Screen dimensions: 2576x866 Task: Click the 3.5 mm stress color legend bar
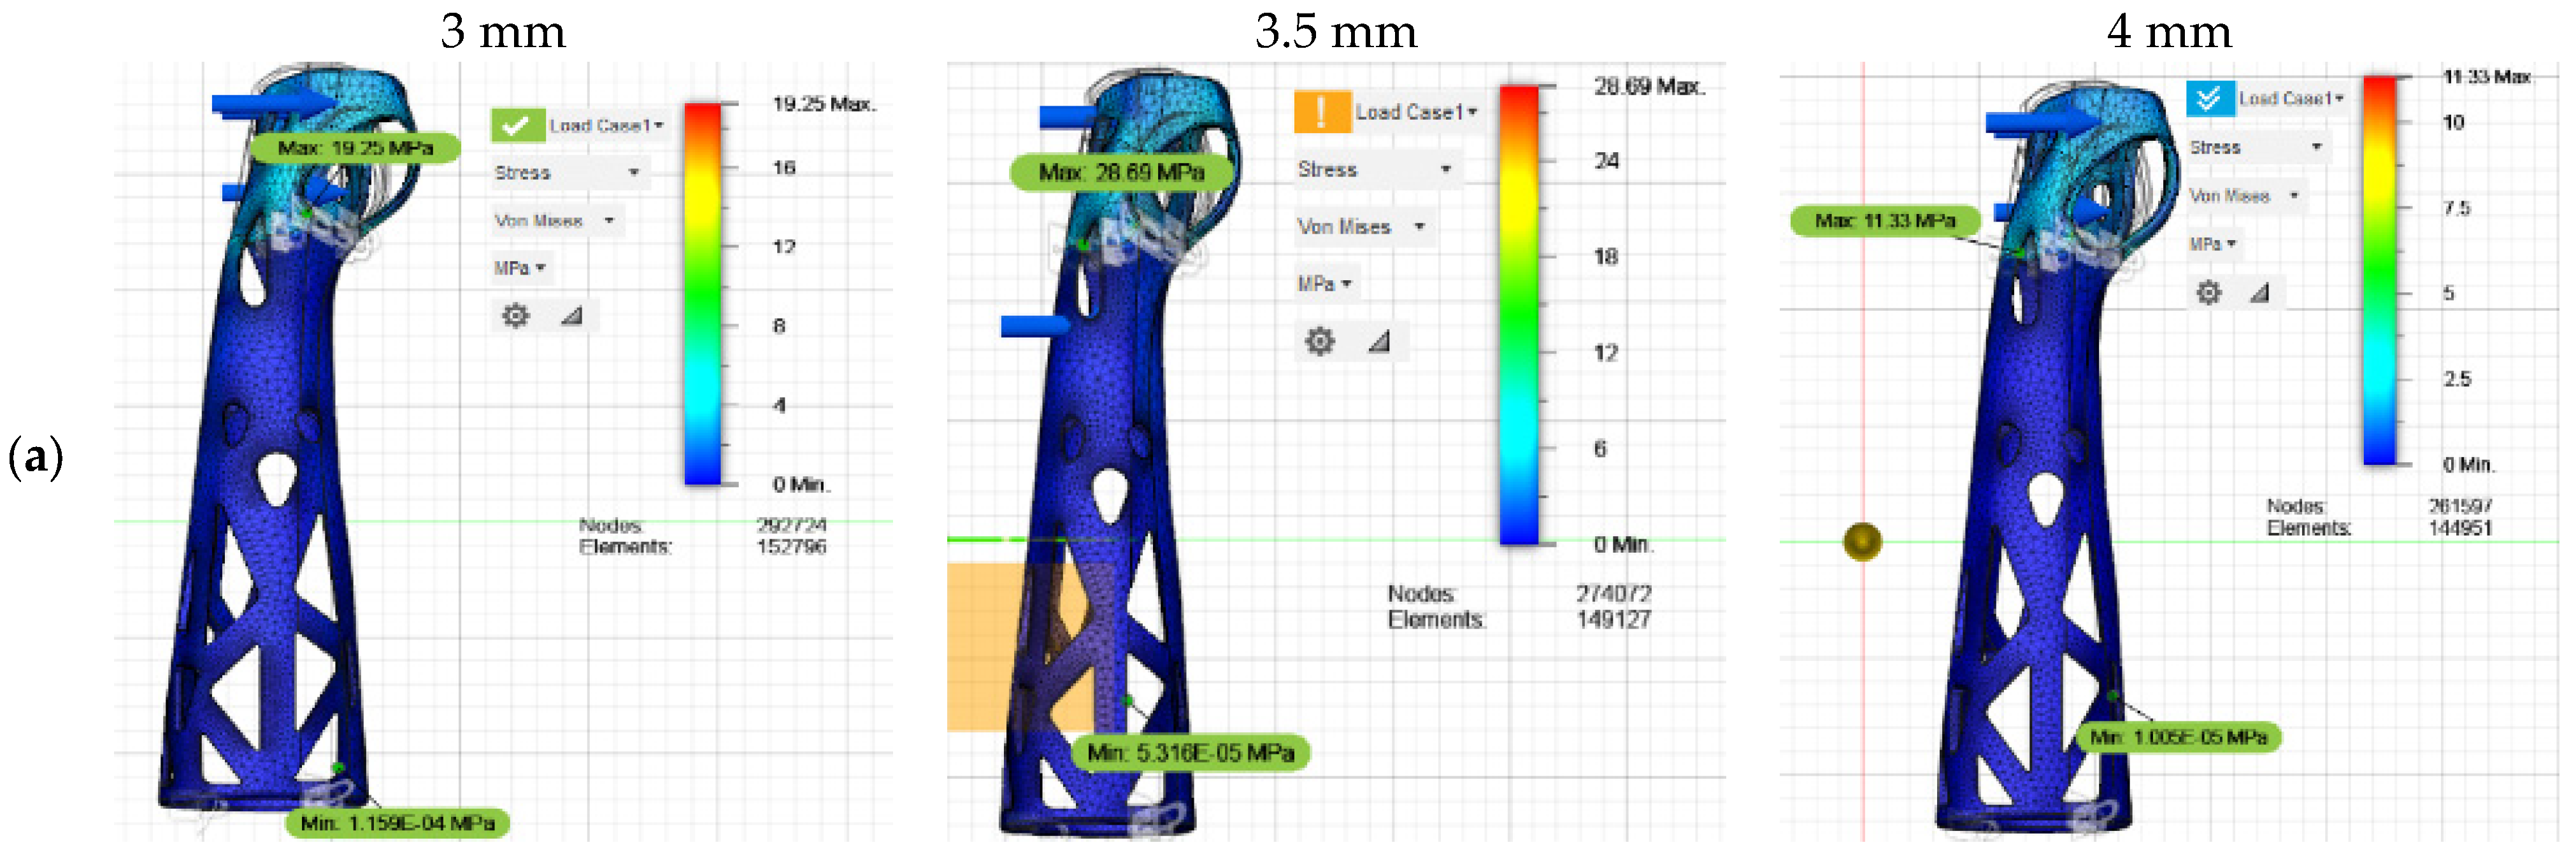pyautogui.click(x=1519, y=315)
